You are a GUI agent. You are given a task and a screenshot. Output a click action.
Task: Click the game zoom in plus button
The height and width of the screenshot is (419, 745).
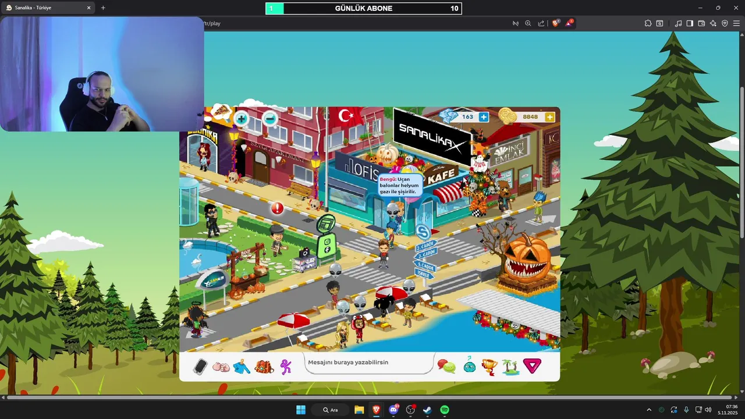[x=241, y=119]
